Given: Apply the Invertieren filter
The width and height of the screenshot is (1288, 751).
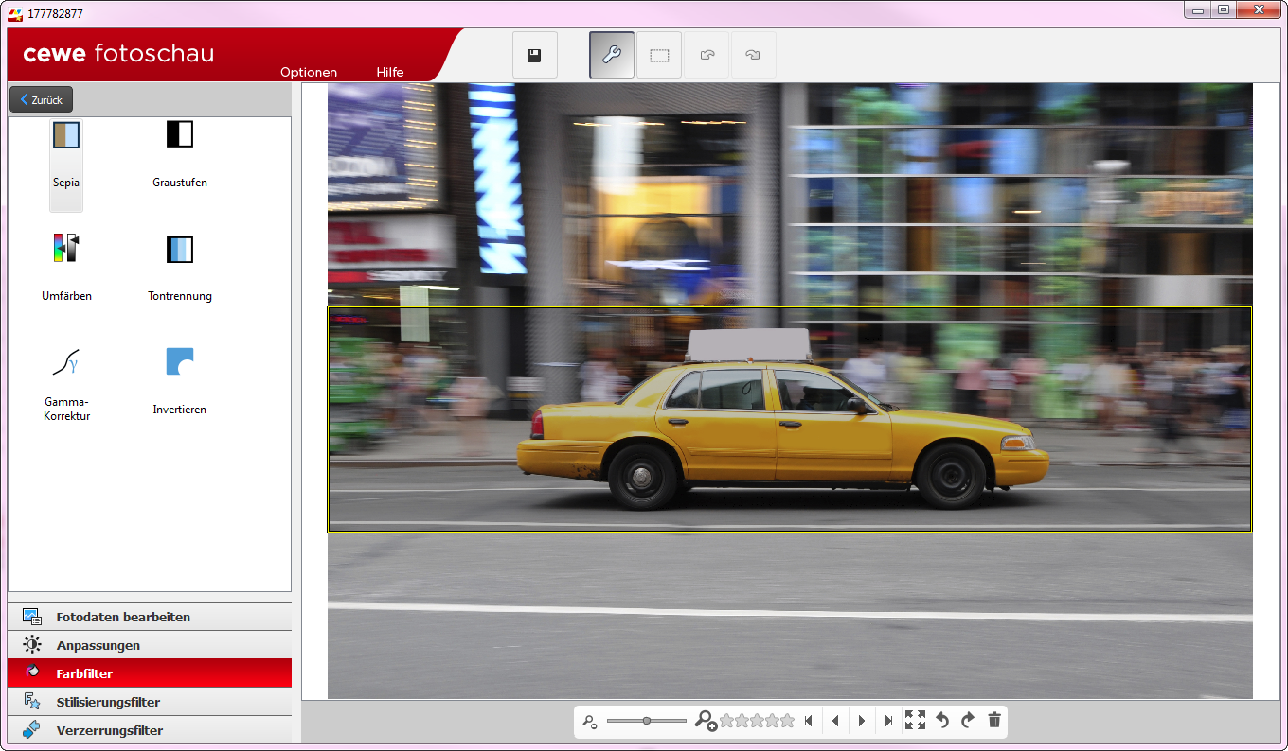Looking at the screenshot, I should 179,362.
